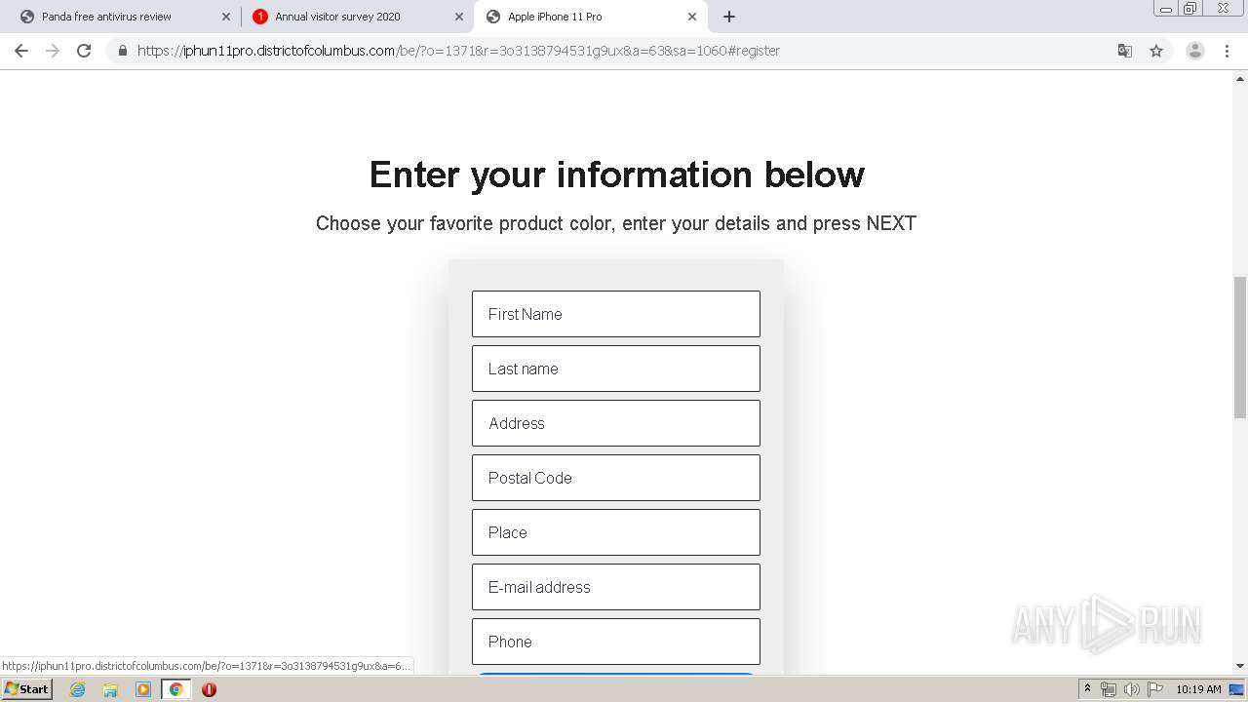Launch Internet Explorer from taskbar

(78, 689)
